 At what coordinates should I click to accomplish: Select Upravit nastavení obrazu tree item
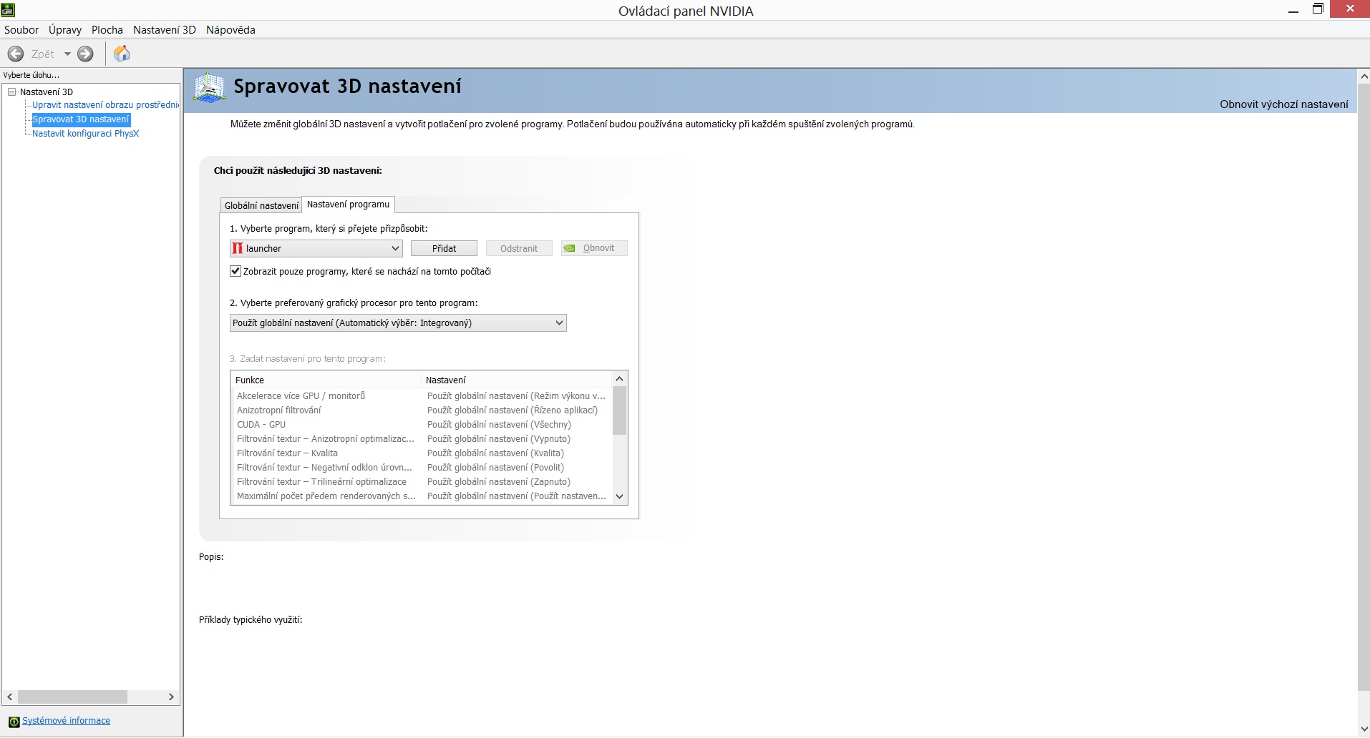pos(105,105)
